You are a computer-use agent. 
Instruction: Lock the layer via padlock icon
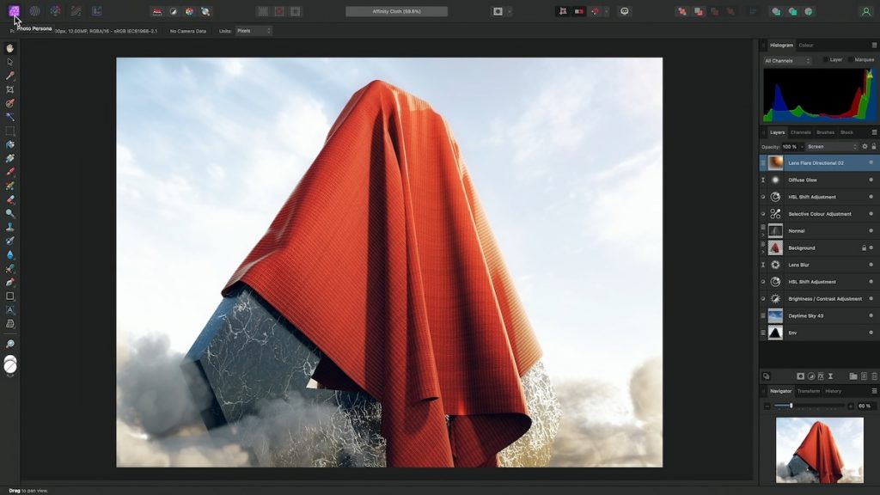873,146
